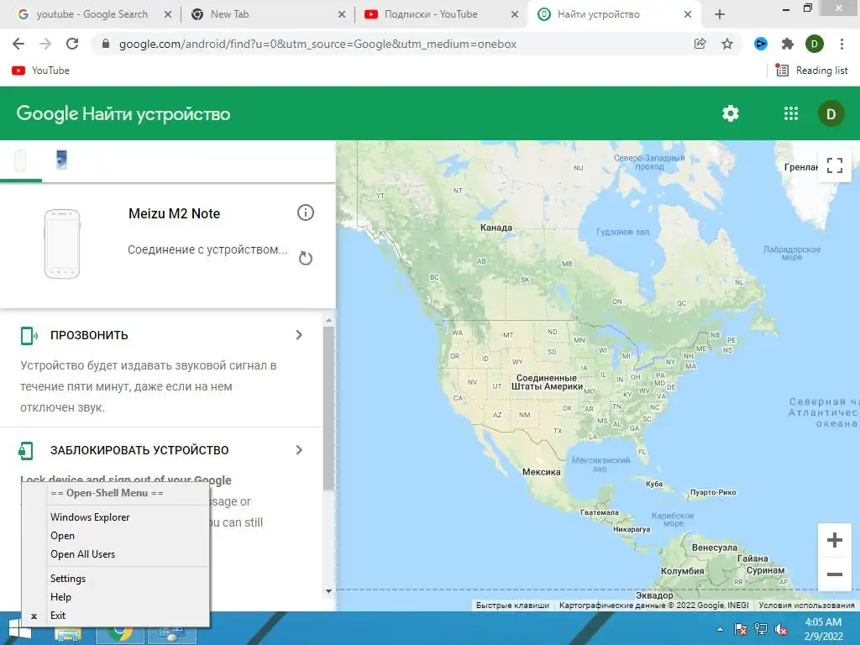Image resolution: width=860 pixels, height=645 pixels.
Task: Click the blue extension icon in toolbar
Action: pos(761,44)
